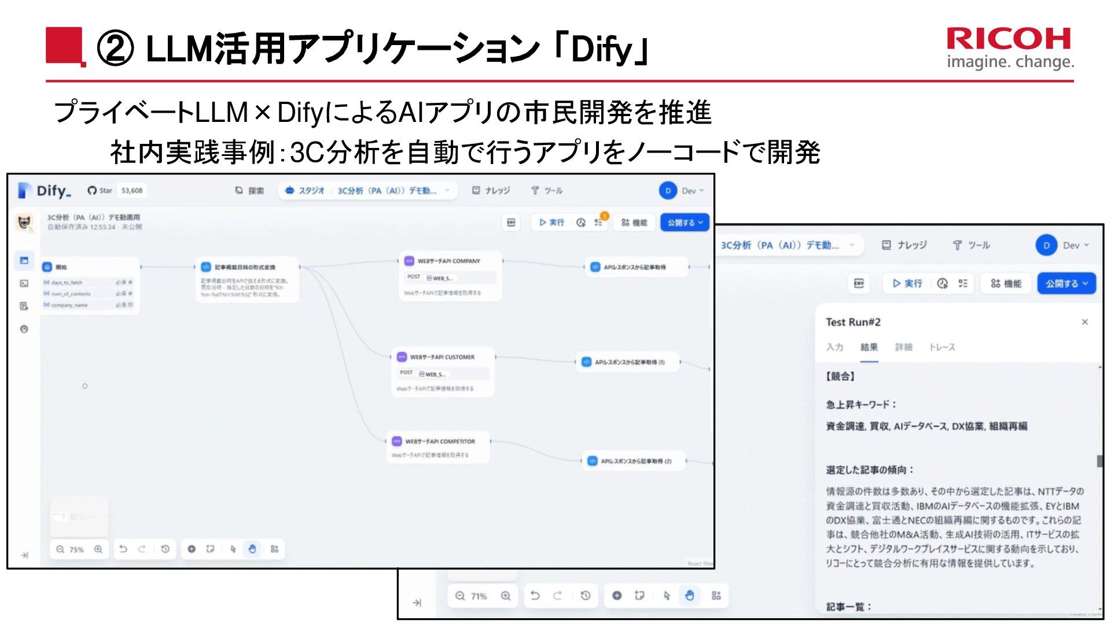The width and height of the screenshot is (1111, 624).
Task: Open checklist icon in right window
Action: [x=963, y=283]
